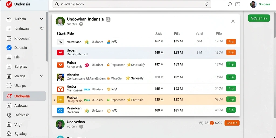Toggle the gray badge under Undowhan Indansia
Screen dimensions: 276x138
pos(81,24)
